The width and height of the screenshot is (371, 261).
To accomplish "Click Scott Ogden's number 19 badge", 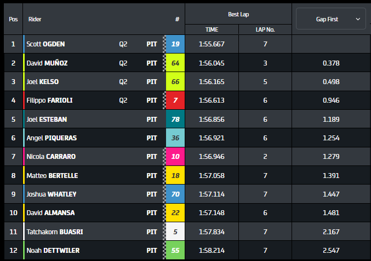I will pos(175,44).
